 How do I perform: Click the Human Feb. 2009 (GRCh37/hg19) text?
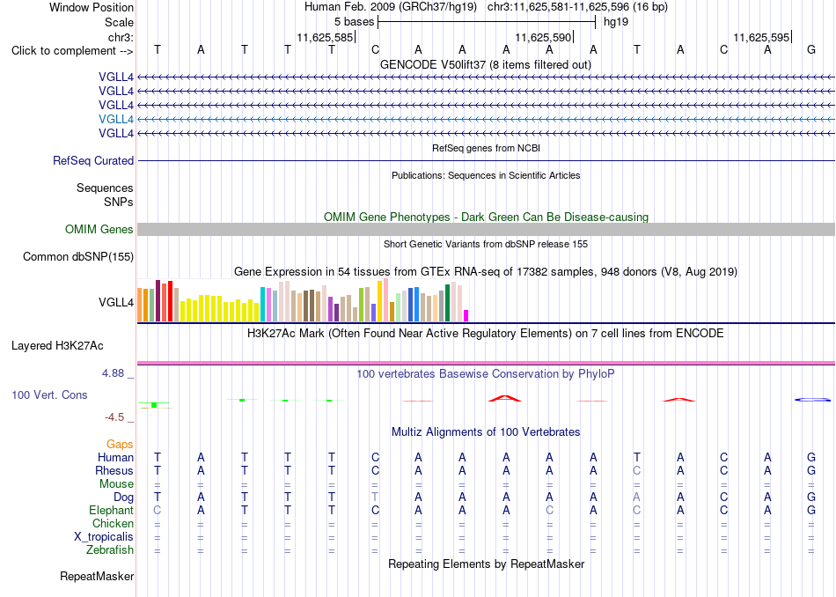(392, 7)
